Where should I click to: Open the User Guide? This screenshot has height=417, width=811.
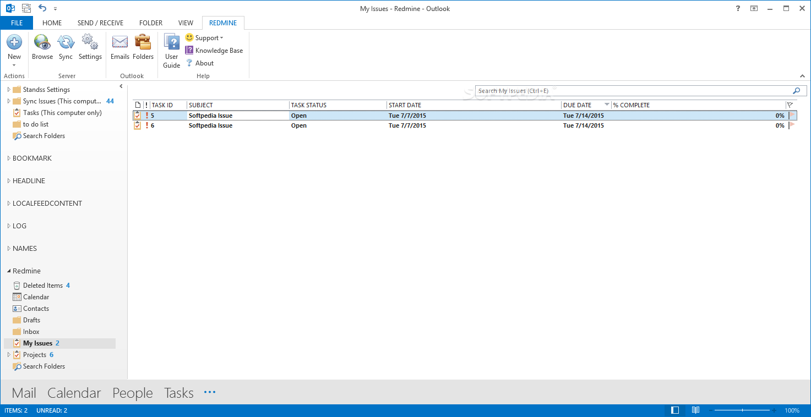point(172,51)
